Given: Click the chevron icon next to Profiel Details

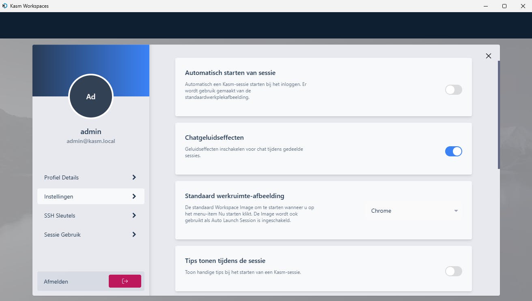Looking at the screenshot, I should (x=134, y=177).
